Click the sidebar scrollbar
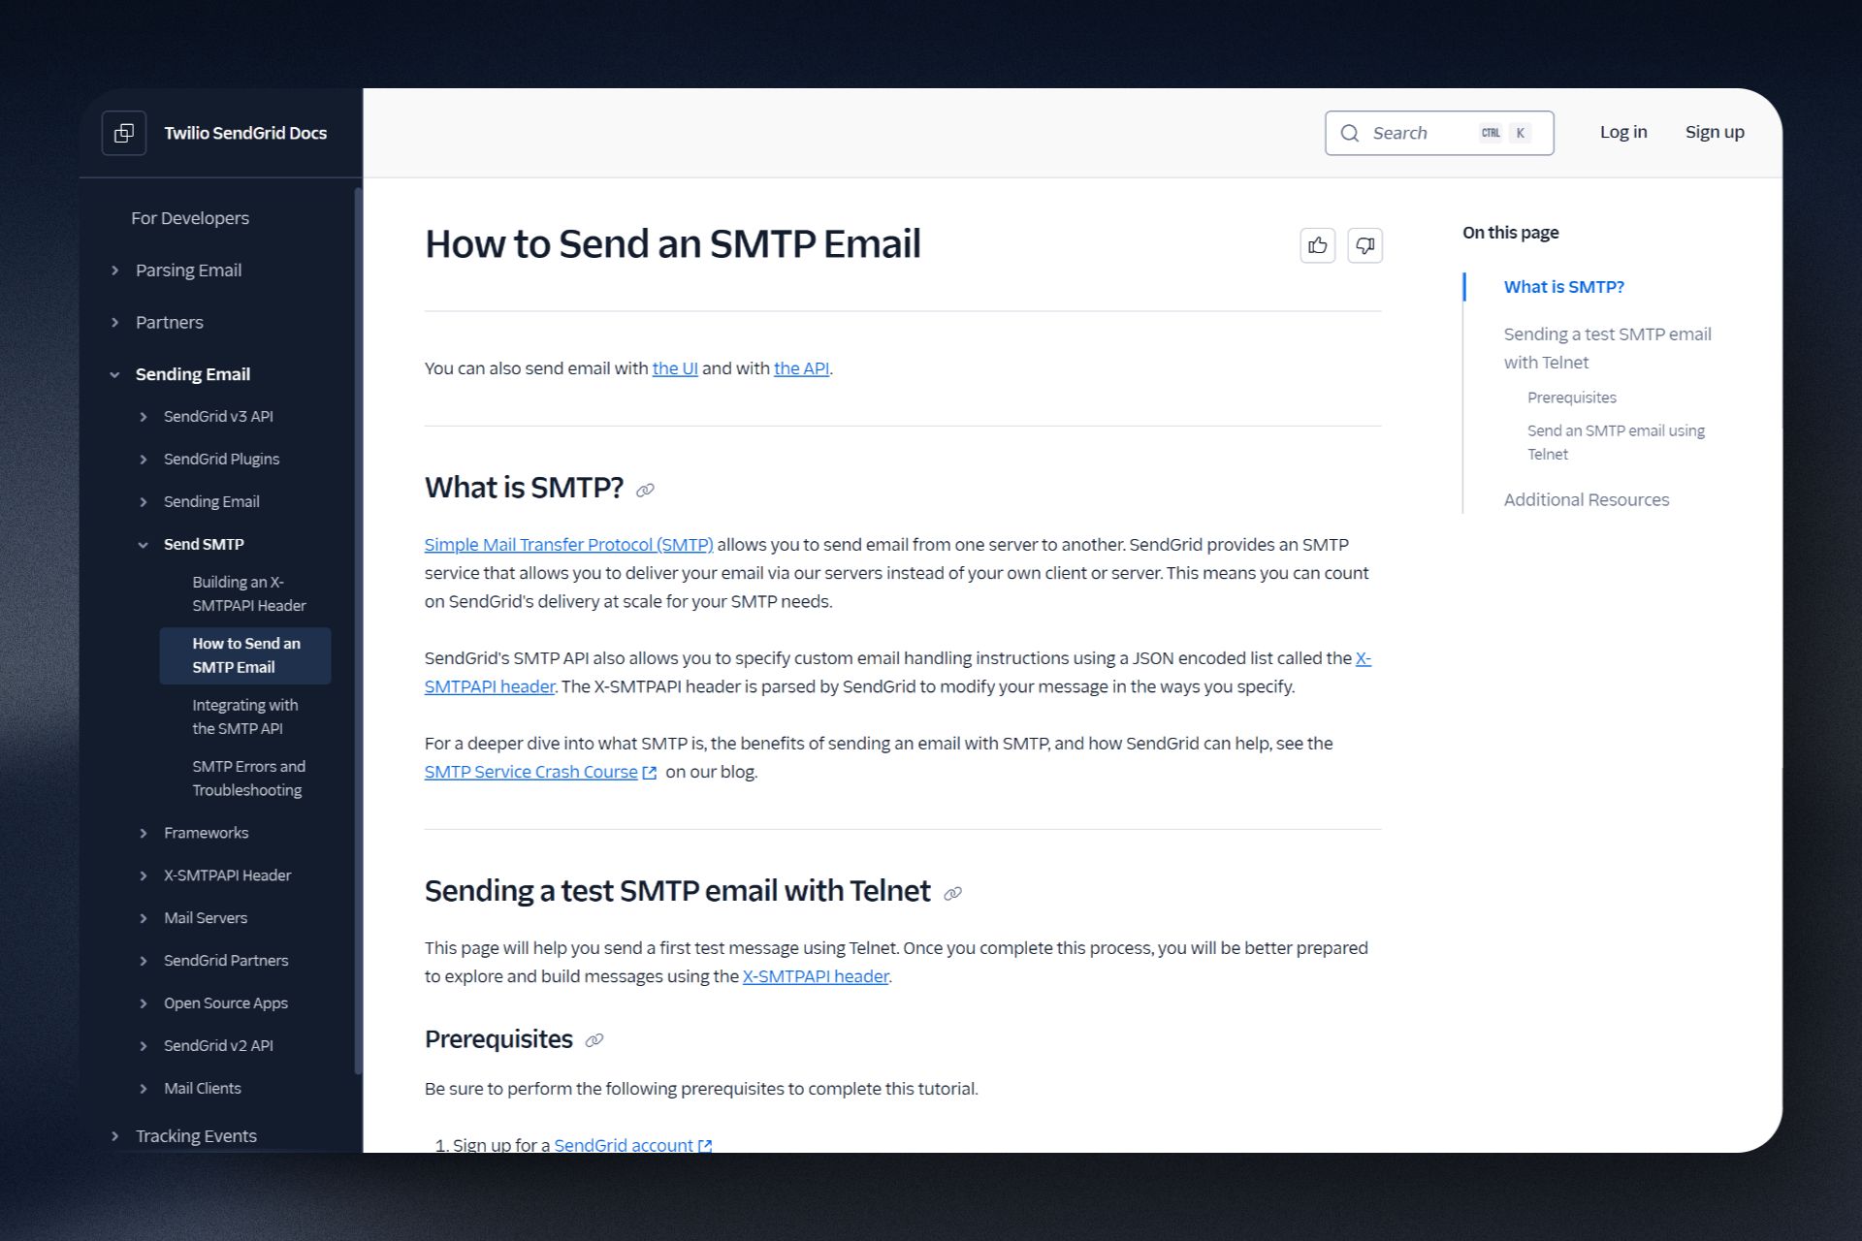Screen dimensions: 1862x1241 [x=358, y=630]
